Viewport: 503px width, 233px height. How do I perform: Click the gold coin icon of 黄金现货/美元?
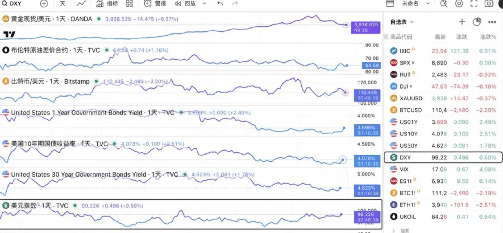[x=5, y=19]
